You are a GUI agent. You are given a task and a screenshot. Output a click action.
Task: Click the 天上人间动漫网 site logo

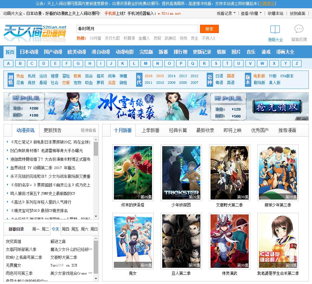pyautogui.click(x=35, y=33)
